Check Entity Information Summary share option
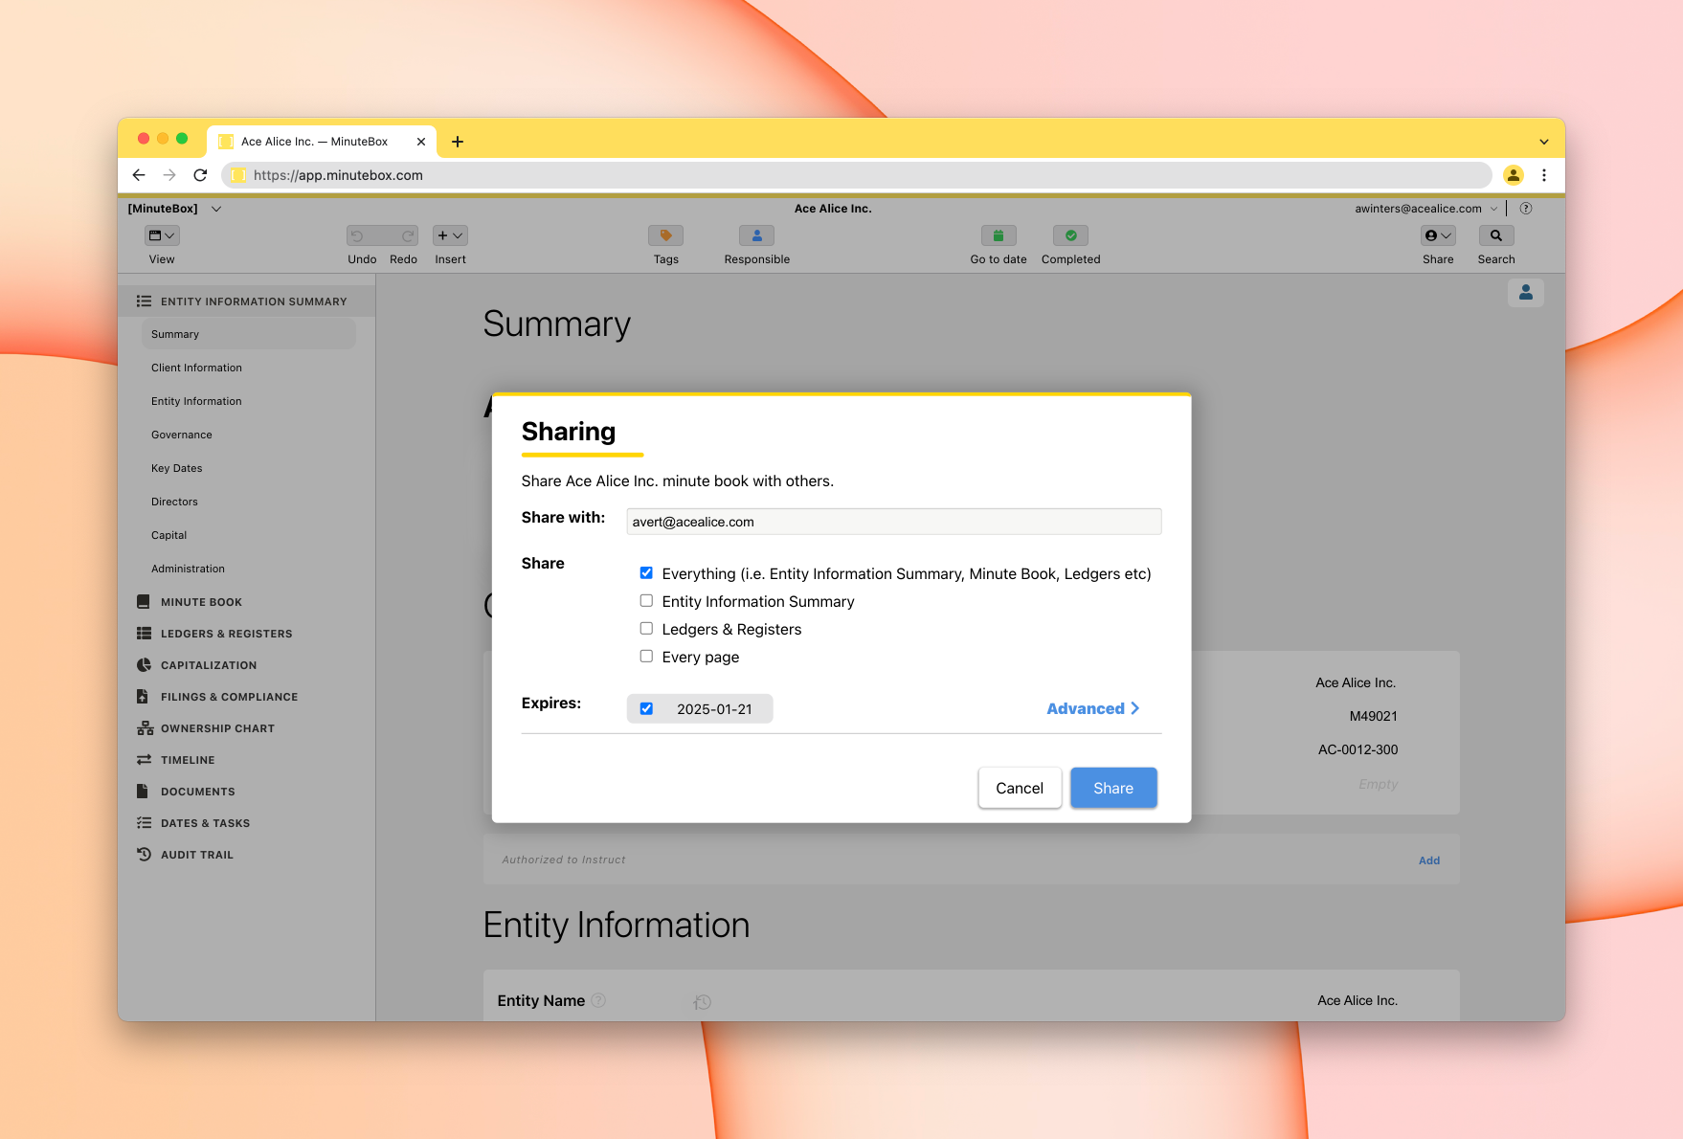The width and height of the screenshot is (1683, 1139). point(646,601)
